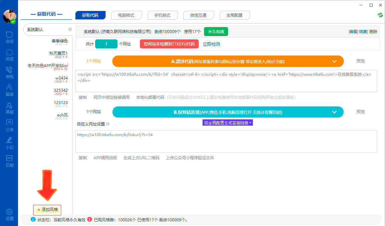Click the linkurl address text box
385x226 pixels.
click(226, 141)
